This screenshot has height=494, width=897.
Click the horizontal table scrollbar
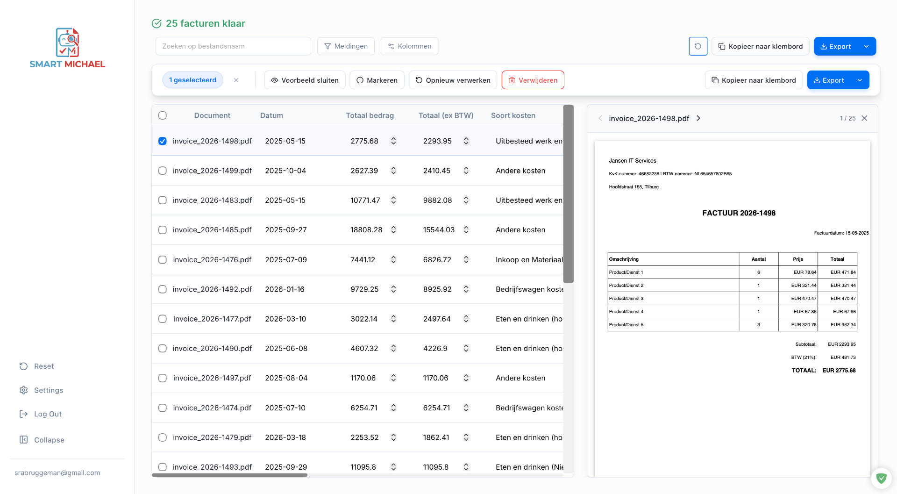coord(229,475)
